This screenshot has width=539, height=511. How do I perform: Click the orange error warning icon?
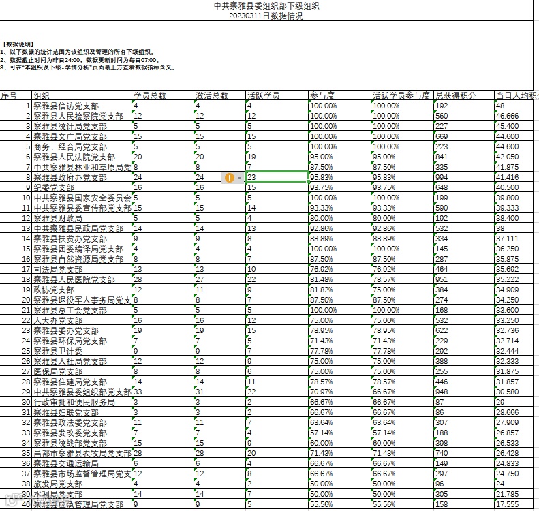click(229, 178)
